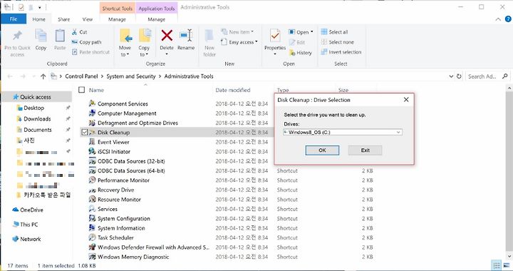Image resolution: width=513 pixels, height=271 pixels.
Task: Click Select none in ribbon
Action: 337,42
